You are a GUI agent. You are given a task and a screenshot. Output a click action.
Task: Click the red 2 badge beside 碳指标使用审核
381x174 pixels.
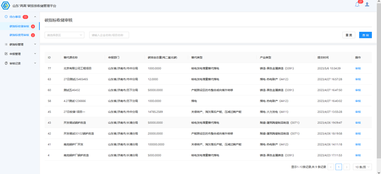point(33,35)
